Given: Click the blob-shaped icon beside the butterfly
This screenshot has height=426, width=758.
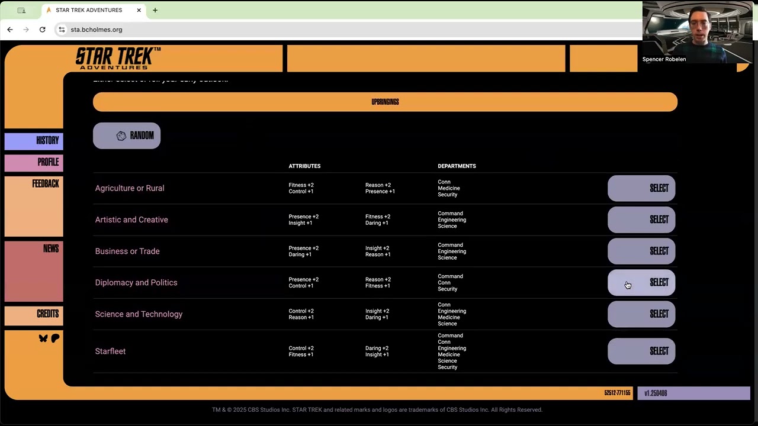Looking at the screenshot, I should [55, 338].
